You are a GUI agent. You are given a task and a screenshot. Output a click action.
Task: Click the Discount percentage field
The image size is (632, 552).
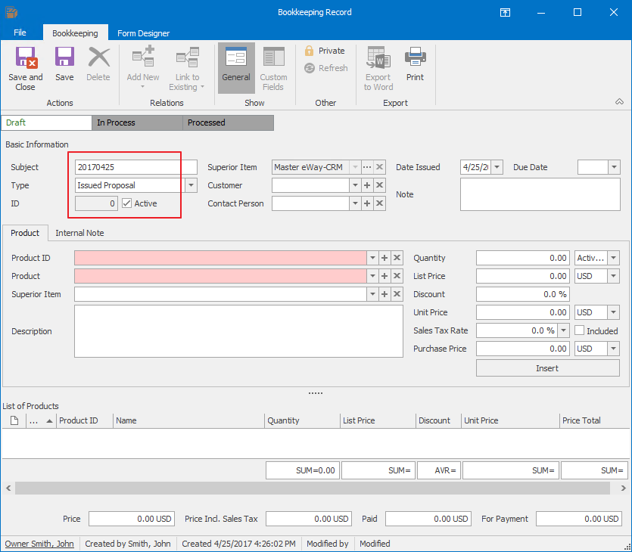click(523, 294)
